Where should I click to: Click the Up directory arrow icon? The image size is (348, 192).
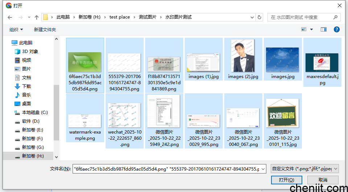[x=37, y=17]
